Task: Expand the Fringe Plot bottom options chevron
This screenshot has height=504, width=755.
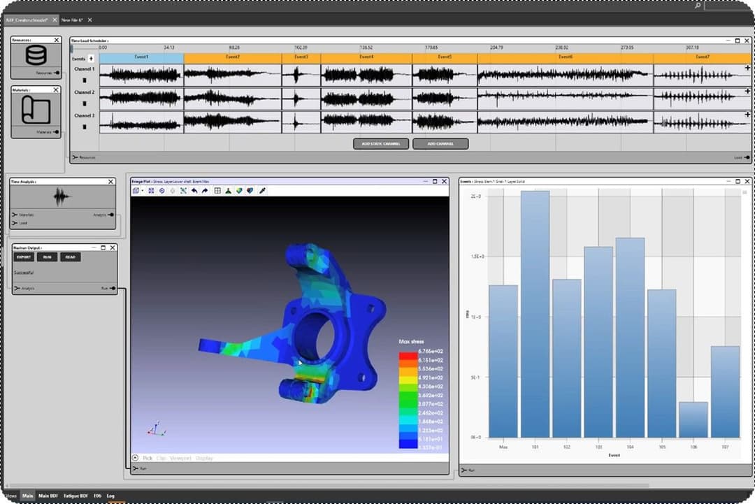Action: [x=135, y=458]
